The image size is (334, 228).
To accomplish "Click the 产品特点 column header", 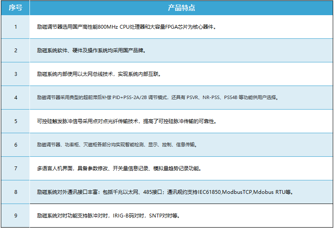I will point(181,8).
